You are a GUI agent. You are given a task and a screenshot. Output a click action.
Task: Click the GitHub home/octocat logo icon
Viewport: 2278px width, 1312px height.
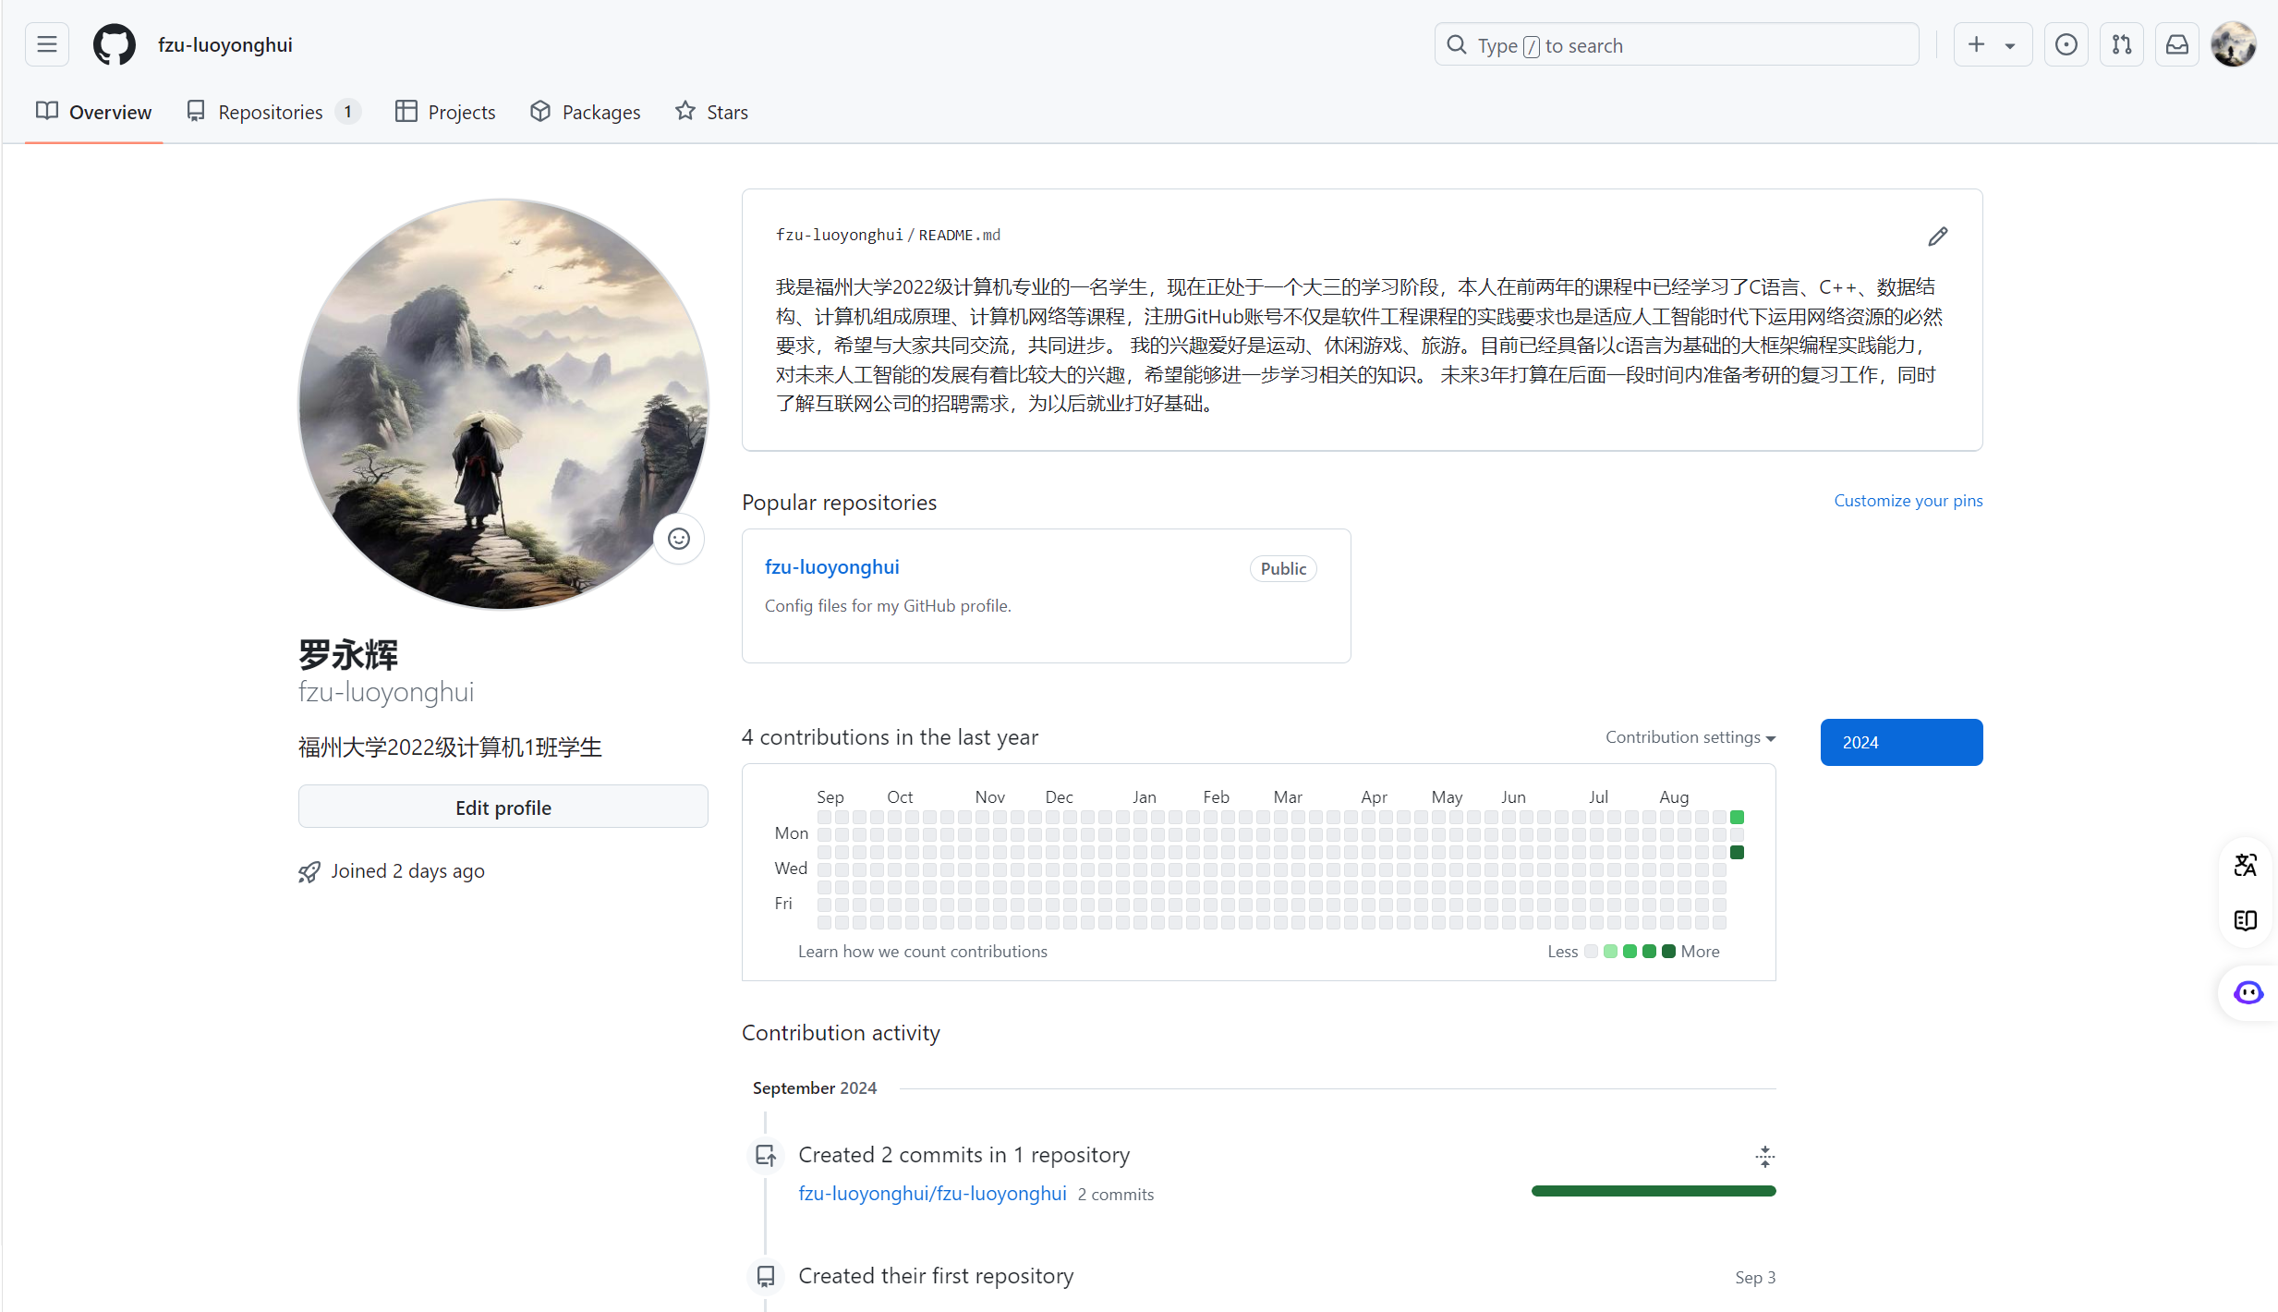(x=113, y=45)
